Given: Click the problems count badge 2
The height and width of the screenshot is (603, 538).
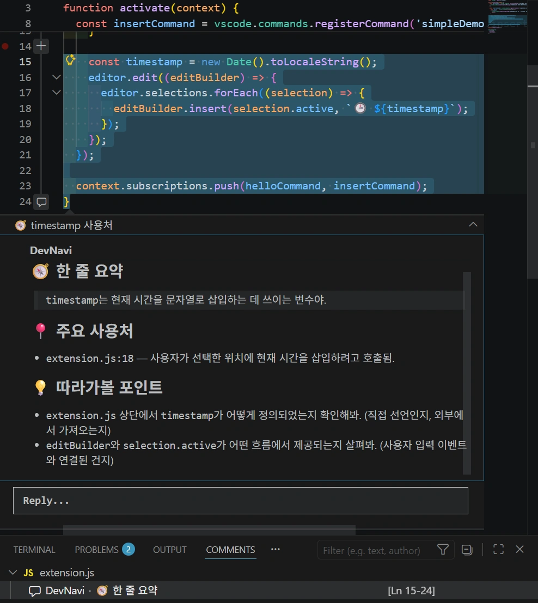Looking at the screenshot, I should coord(129,549).
